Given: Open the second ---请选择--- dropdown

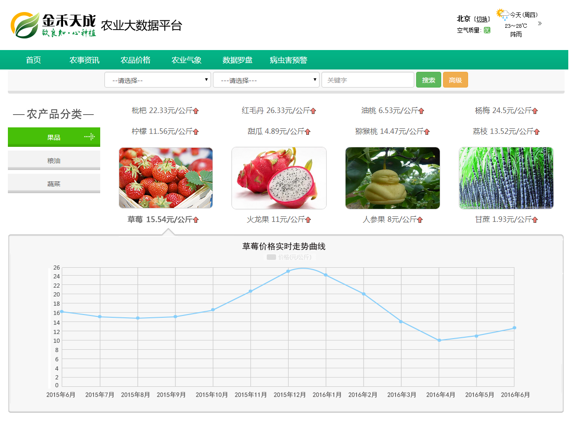Looking at the screenshot, I should pyautogui.click(x=266, y=80).
